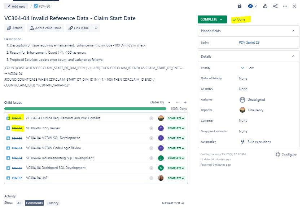Screen dimensions: 302x210
Task: Open parent issue PDV-80 link
Action: [44, 6]
